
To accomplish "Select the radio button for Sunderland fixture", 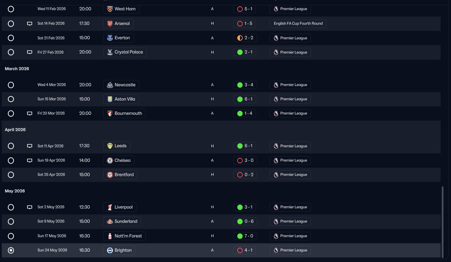I will click(x=11, y=221).
